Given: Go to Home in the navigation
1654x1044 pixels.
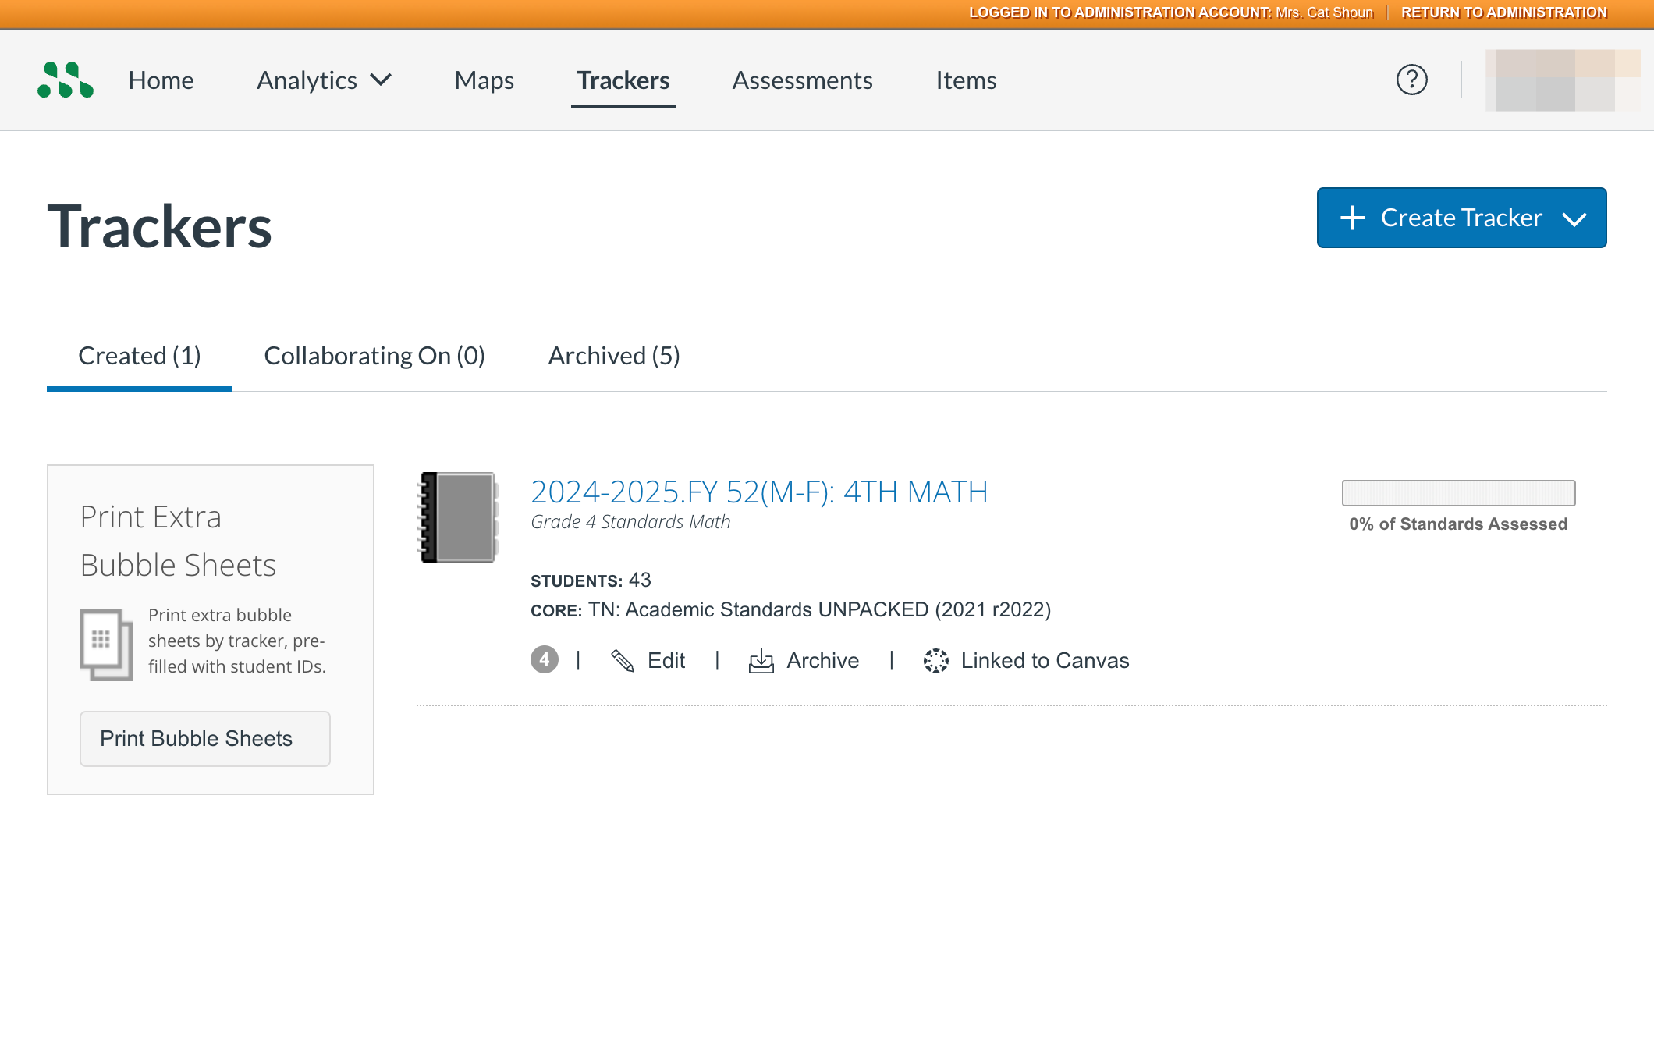Looking at the screenshot, I should tap(161, 80).
